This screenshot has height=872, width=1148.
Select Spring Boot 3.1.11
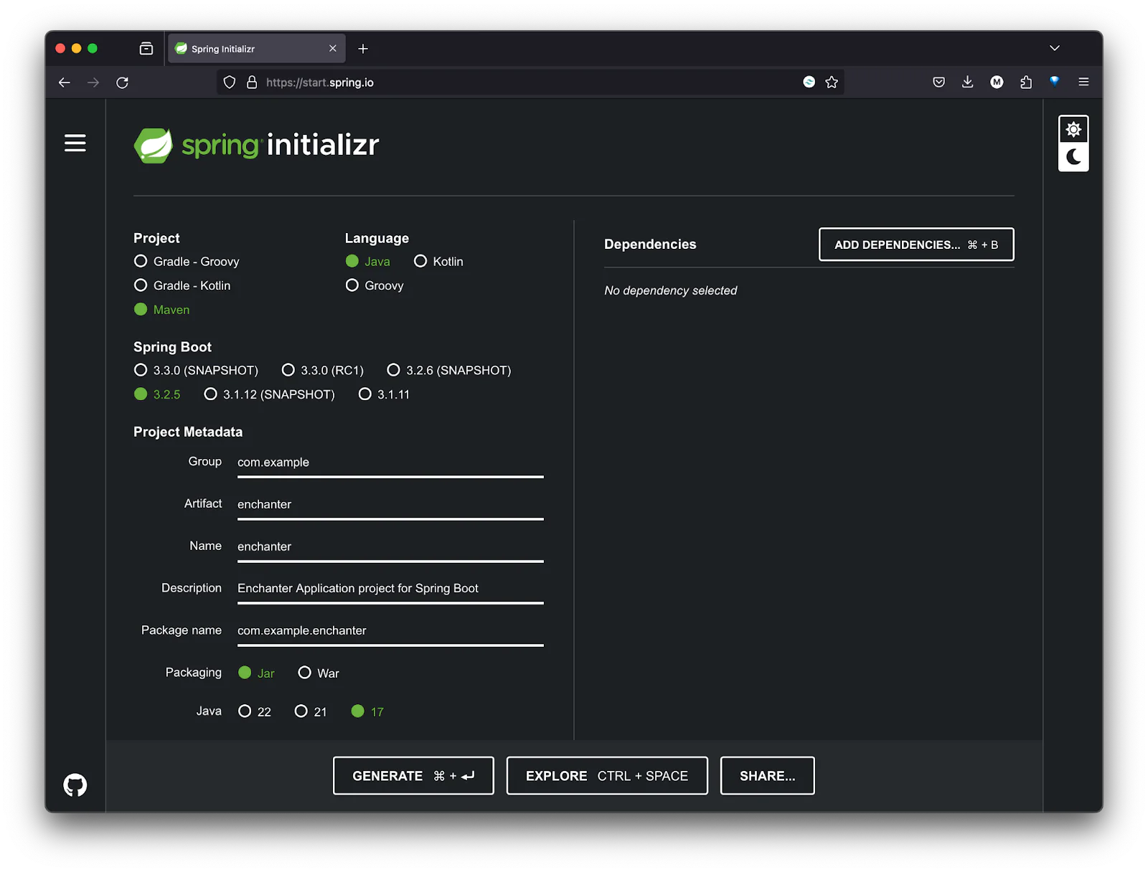[384, 394]
